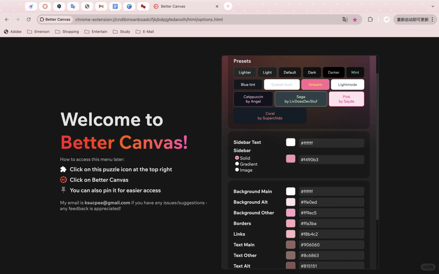Open the Borders color swatch
Image resolution: width=439 pixels, height=274 pixels.
click(x=291, y=223)
